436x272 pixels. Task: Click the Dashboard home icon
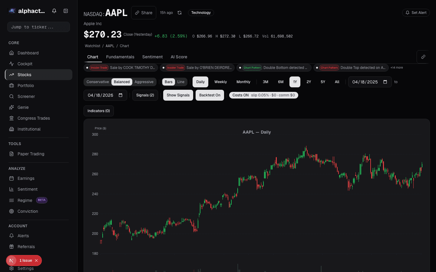(12, 53)
